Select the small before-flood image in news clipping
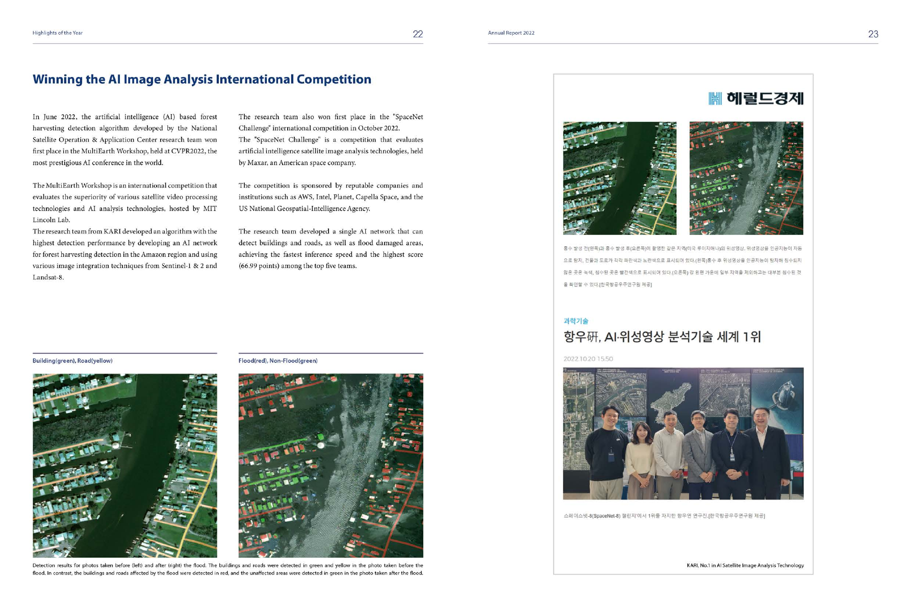The image size is (911, 607). [x=619, y=178]
